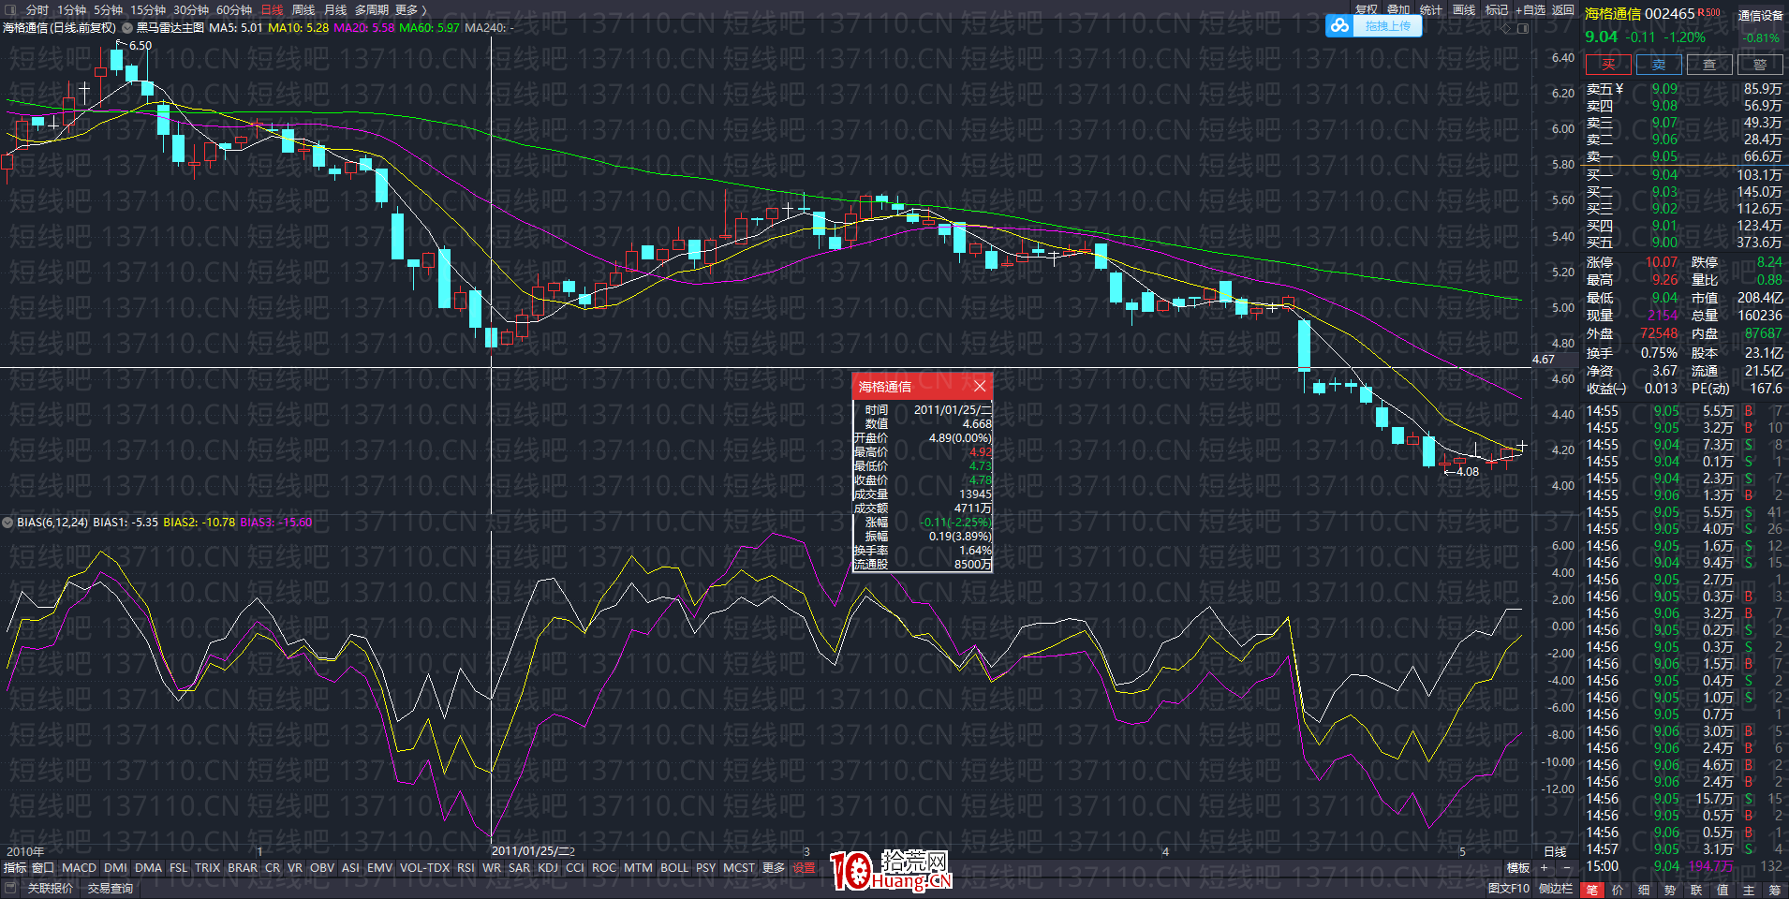Click the Baidu cloud upload icon

click(1340, 26)
